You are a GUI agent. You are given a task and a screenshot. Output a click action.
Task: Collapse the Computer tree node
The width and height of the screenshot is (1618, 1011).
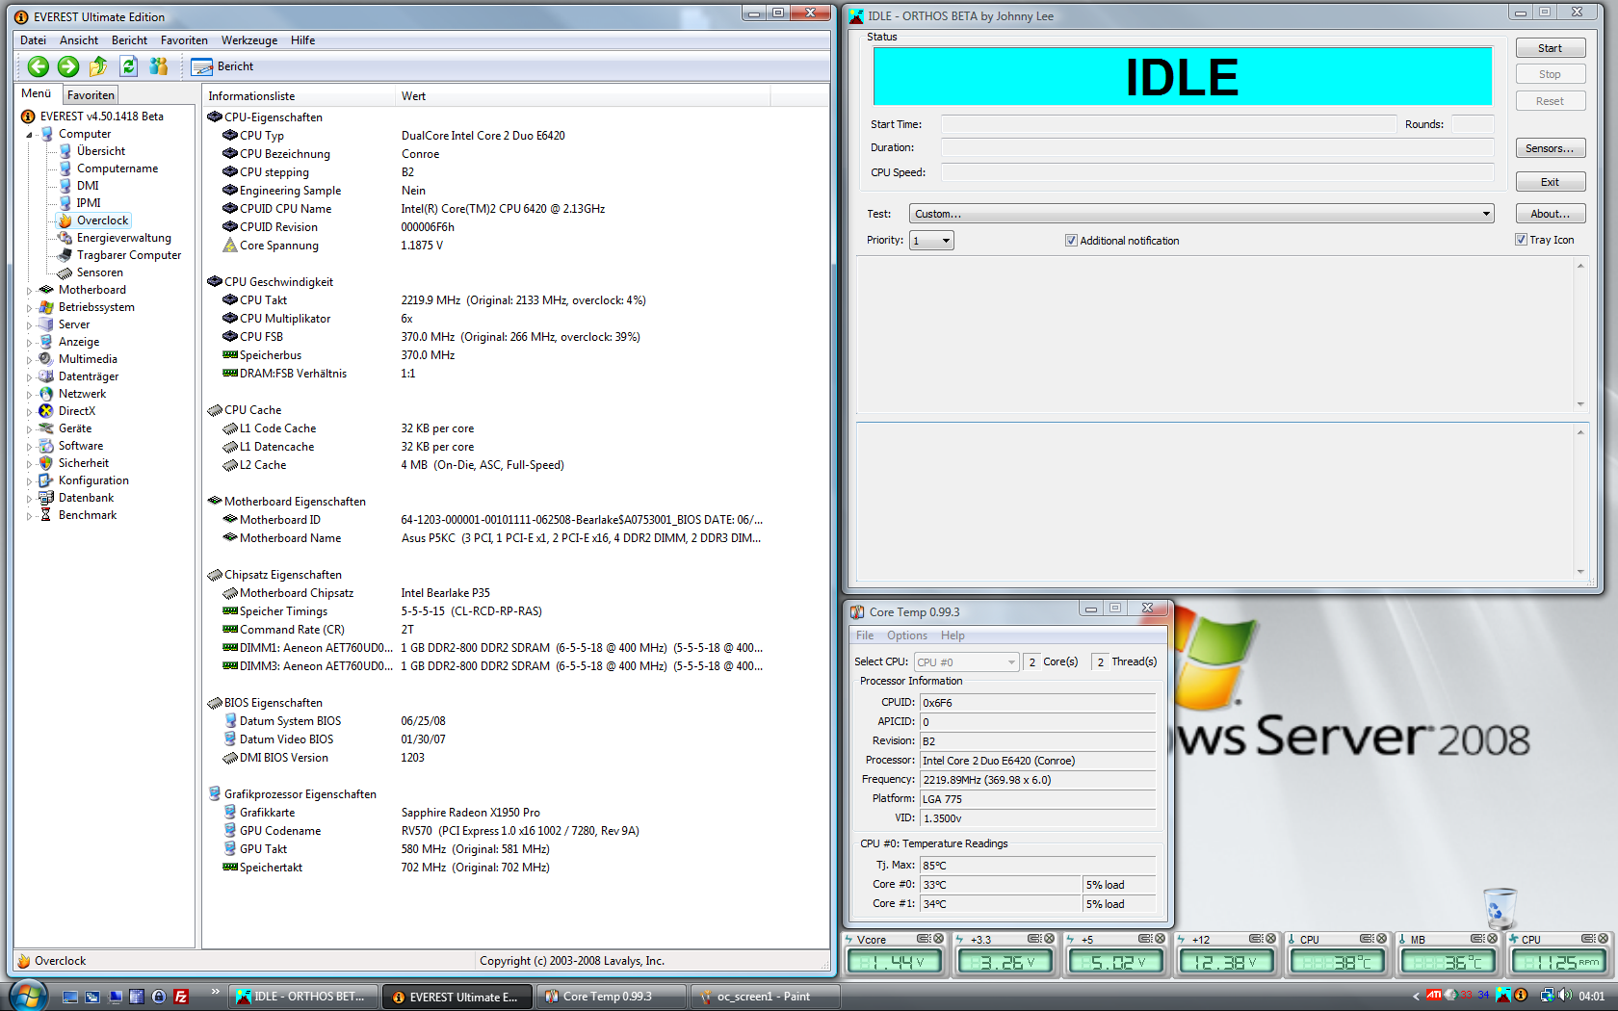pyautogui.click(x=29, y=135)
